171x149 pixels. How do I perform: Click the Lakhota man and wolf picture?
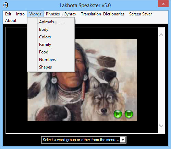(x=82, y=80)
